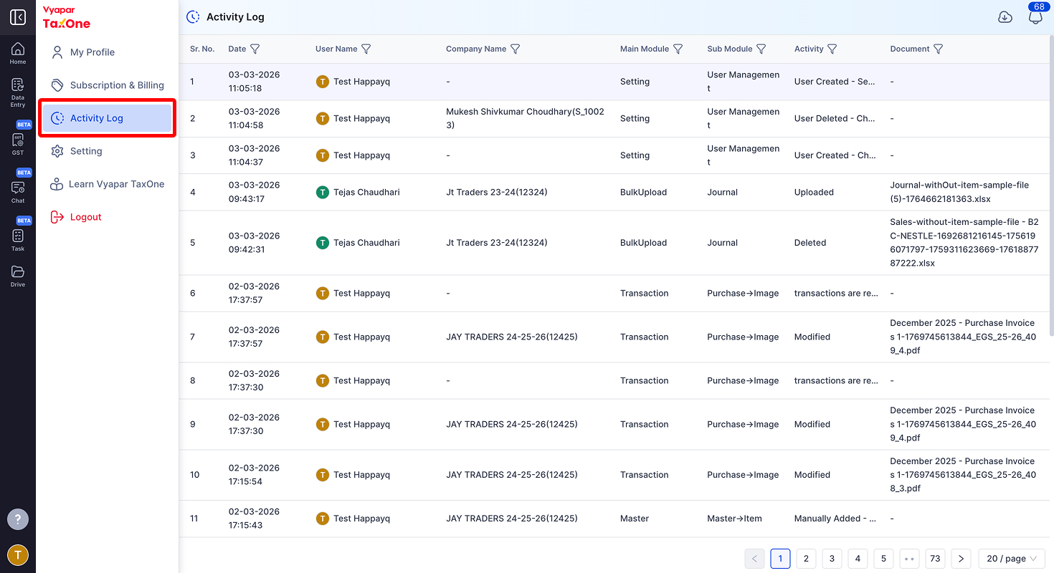1054x573 pixels.
Task: Filter by the Date column
Action: point(255,49)
